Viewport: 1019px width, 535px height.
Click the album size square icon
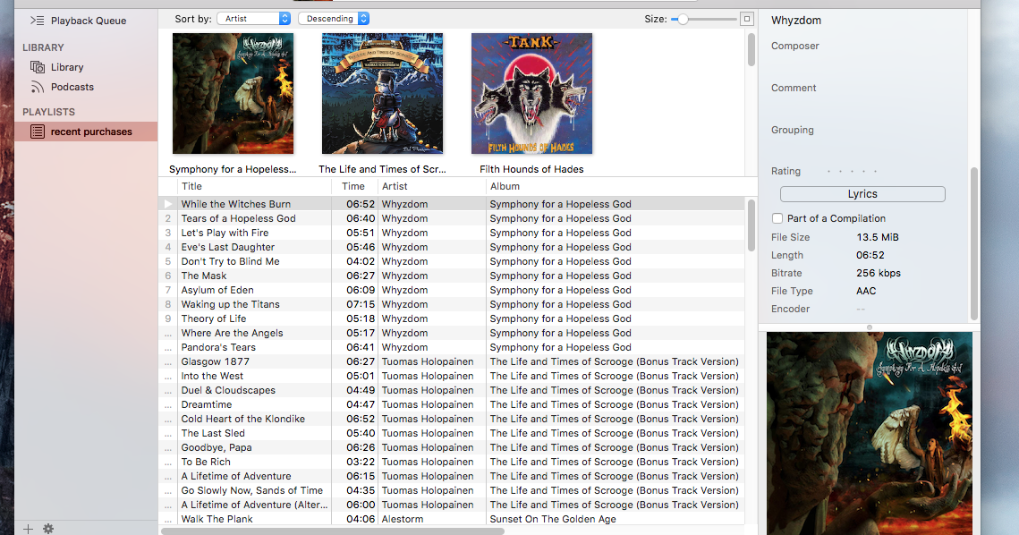coord(747,19)
